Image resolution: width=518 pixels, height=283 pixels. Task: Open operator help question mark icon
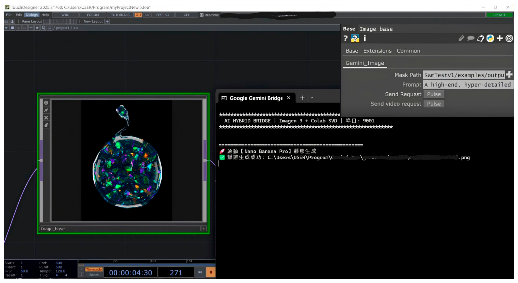click(x=345, y=38)
